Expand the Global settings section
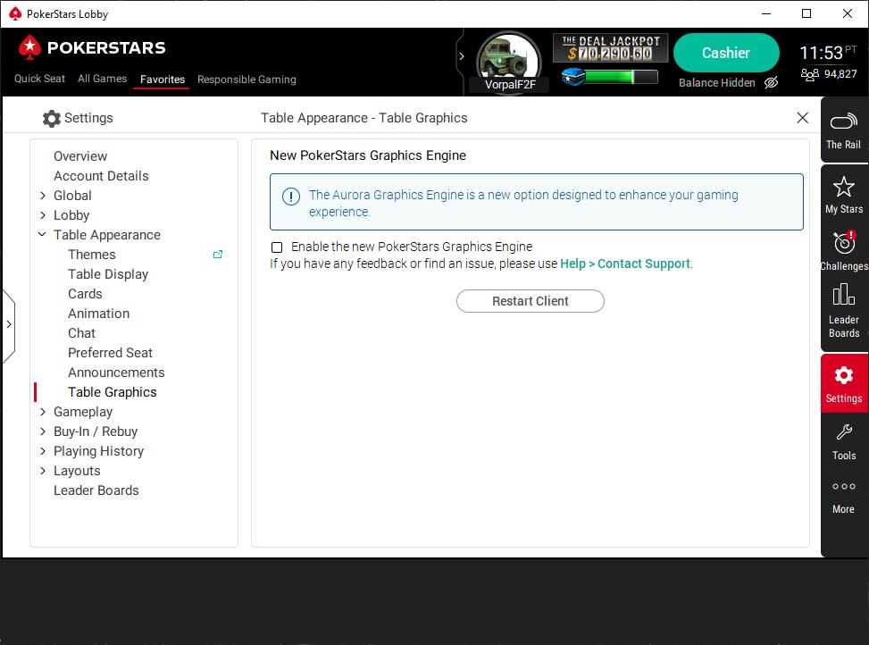This screenshot has width=869, height=645. coord(43,196)
